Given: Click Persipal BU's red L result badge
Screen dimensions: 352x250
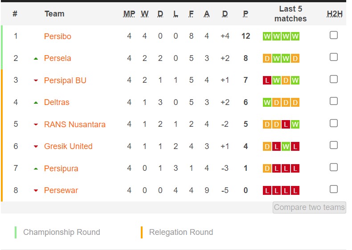Looking at the screenshot, I should (267, 81).
